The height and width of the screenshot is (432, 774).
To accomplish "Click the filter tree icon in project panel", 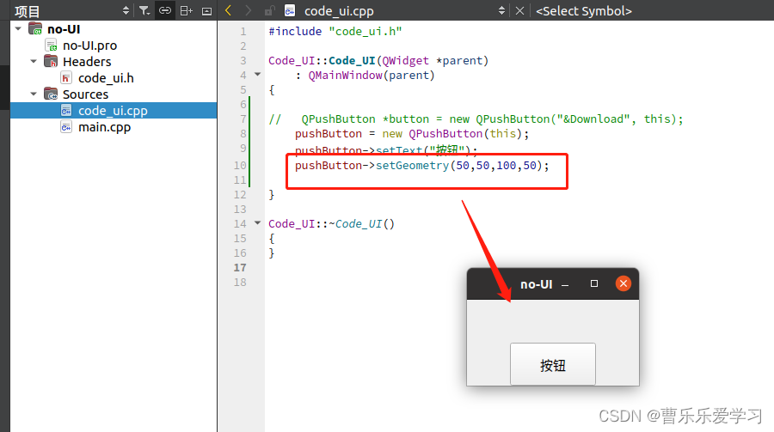I will click(144, 11).
